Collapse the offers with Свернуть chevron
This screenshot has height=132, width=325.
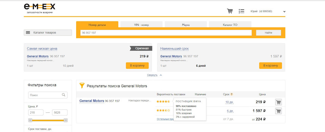(161, 75)
